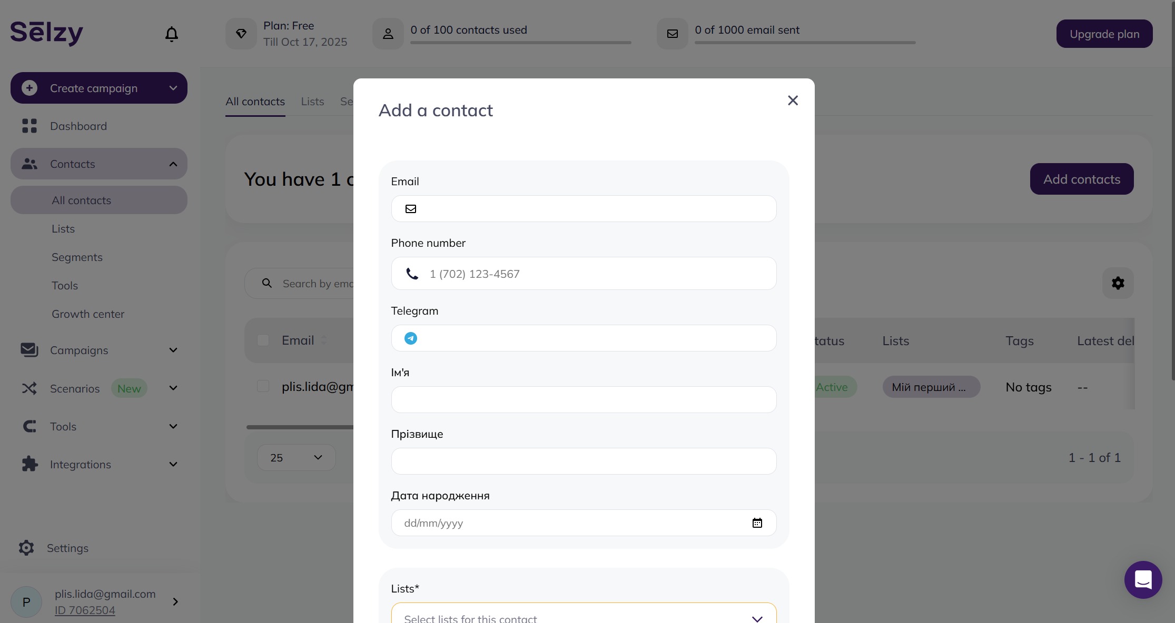
Task: Open the live chat support bubble
Action: [1143, 580]
